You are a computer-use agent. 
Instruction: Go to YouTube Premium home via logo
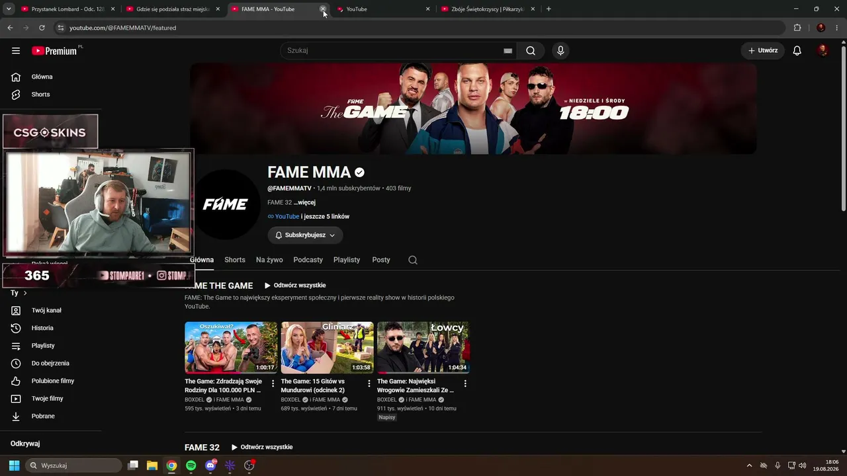(x=54, y=51)
